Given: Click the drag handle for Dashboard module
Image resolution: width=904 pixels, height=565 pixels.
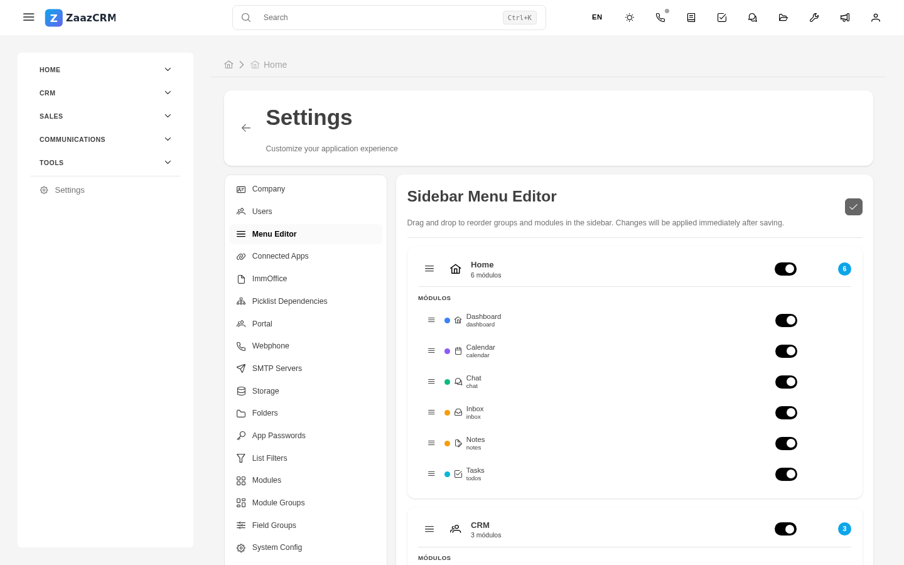Looking at the screenshot, I should click(431, 320).
